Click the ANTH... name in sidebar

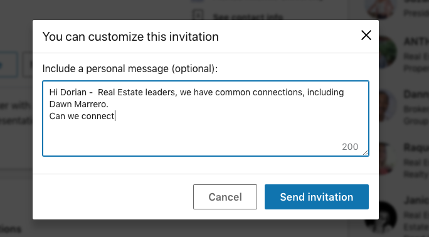pyautogui.click(x=416, y=41)
